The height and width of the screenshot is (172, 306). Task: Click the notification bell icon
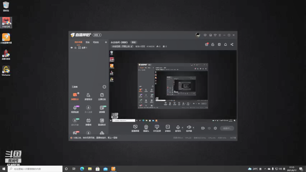[x=225, y=44]
